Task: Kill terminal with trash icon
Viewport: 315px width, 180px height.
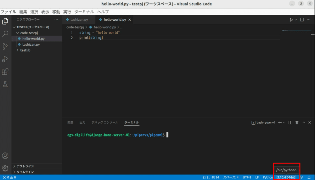Action: (x=297, y=123)
